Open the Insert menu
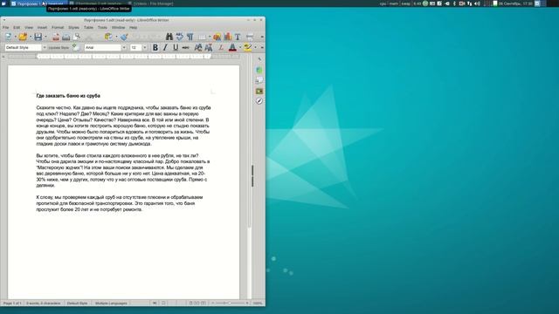 [x=42, y=27]
